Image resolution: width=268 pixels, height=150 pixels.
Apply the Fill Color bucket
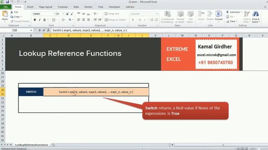point(63,20)
